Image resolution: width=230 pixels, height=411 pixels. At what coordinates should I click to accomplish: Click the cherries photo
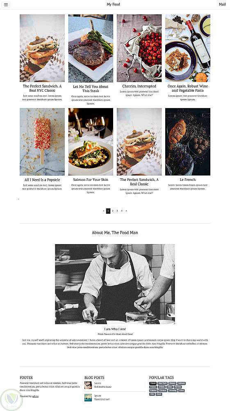pos(139,48)
